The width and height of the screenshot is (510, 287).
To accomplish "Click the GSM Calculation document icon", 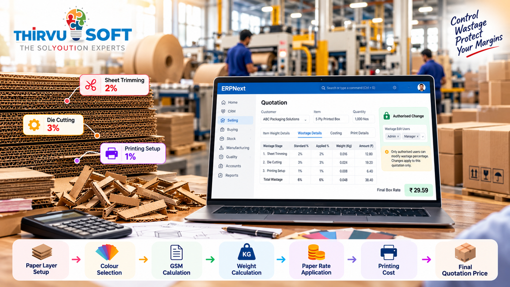I will pos(177,253).
